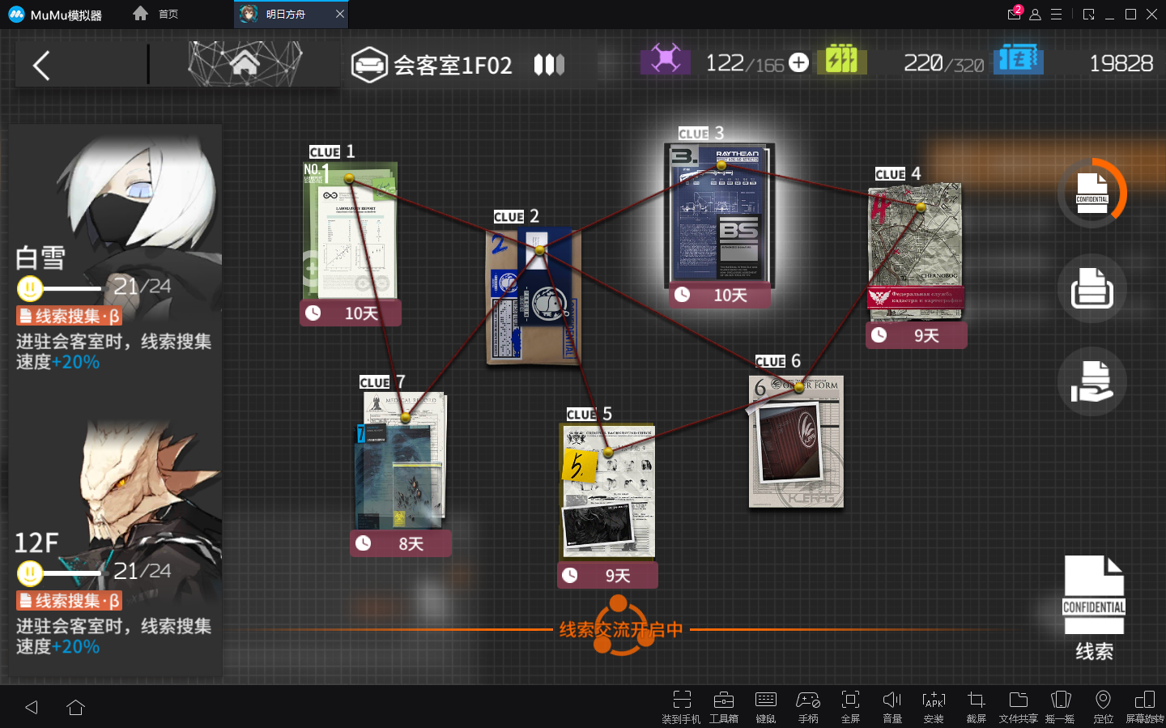Open the 安装 APK installer
Viewport: 1166px width, 728px height.
tap(934, 707)
